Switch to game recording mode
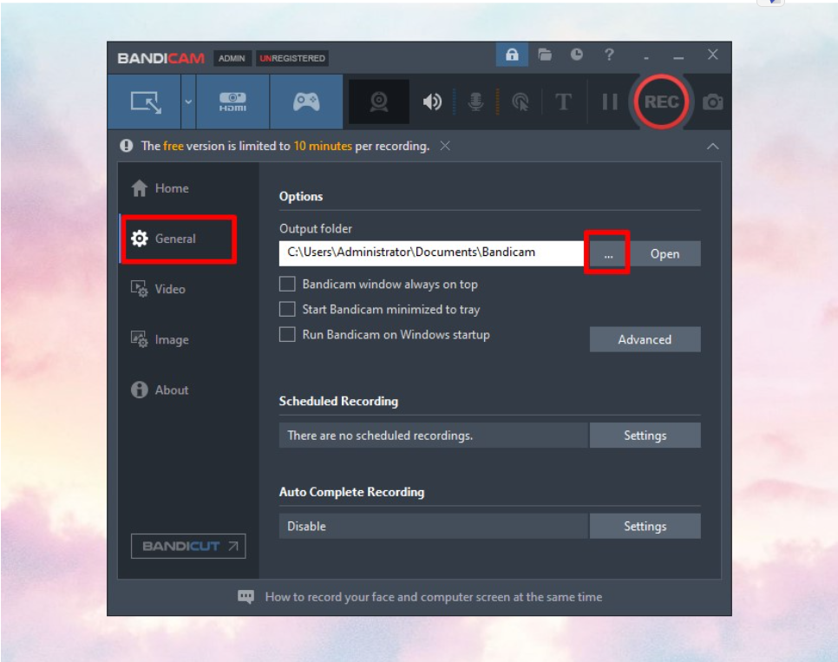Screen dimensions: 838x662 tap(306, 102)
